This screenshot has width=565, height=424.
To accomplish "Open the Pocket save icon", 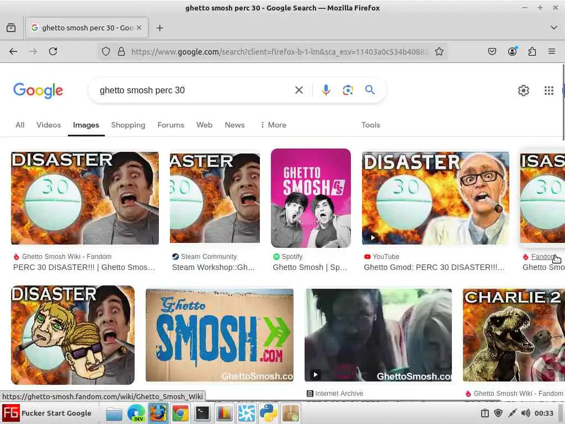I will click(x=492, y=51).
